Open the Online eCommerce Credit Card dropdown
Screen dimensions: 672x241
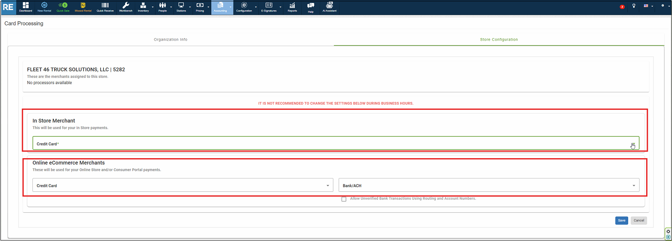tap(327, 186)
